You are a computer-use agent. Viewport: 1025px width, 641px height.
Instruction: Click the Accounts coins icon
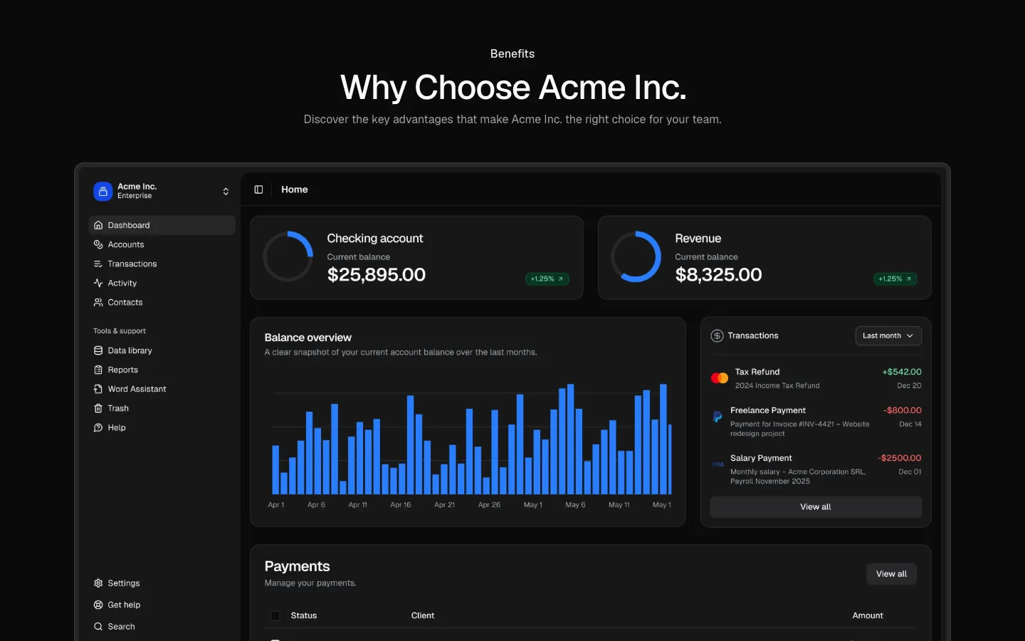[98, 244]
